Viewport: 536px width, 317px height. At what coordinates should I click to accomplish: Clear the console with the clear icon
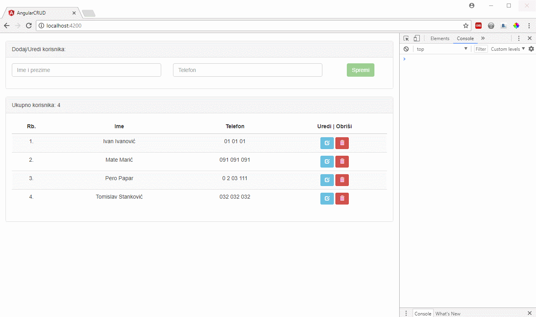tap(406, 49)
